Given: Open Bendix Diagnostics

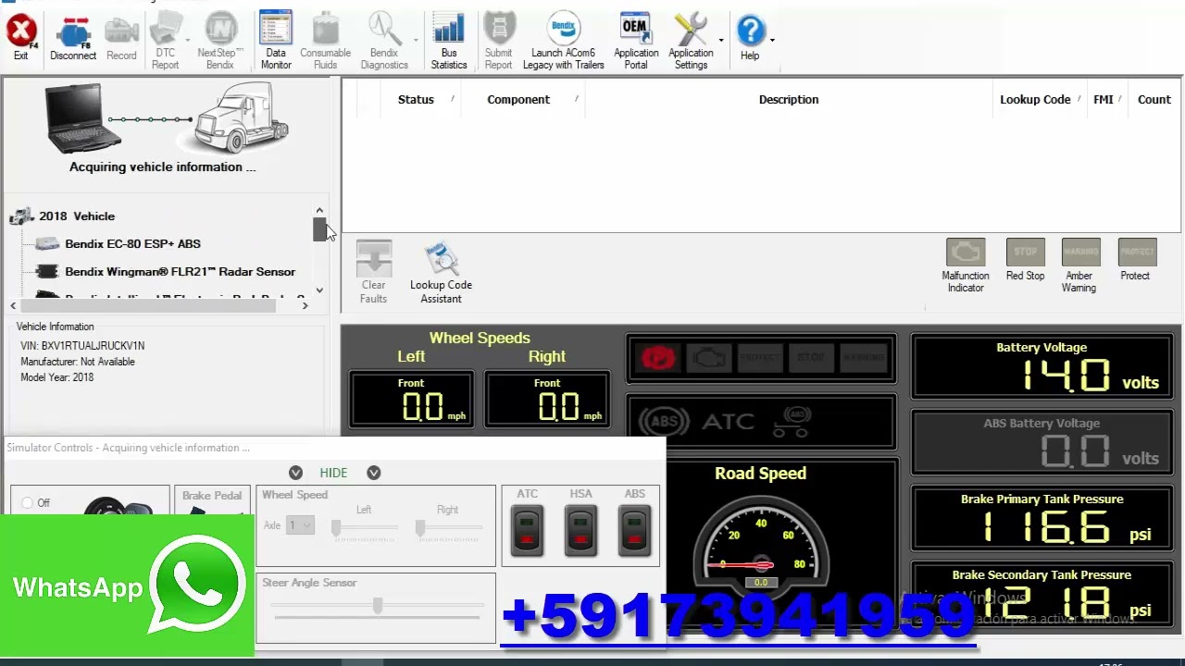Looking at the screenshot, I should pyautogui.click(x=384, y=41).
